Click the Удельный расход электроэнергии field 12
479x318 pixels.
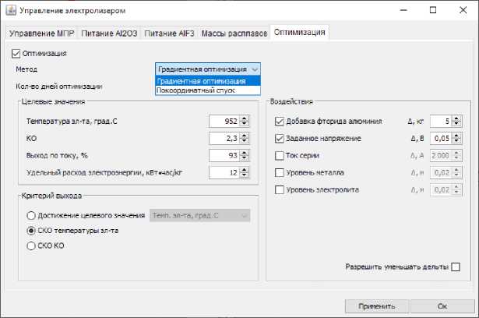click(224, 173)
